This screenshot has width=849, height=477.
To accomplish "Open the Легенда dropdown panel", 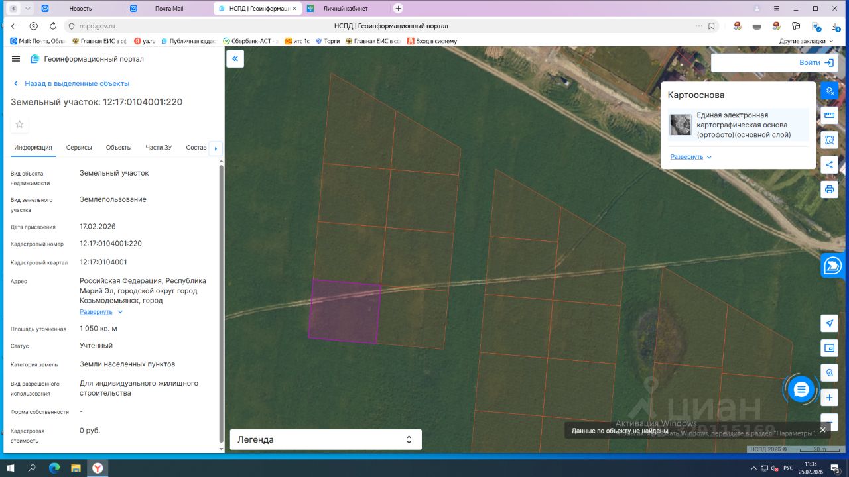I will pos(325,439).
